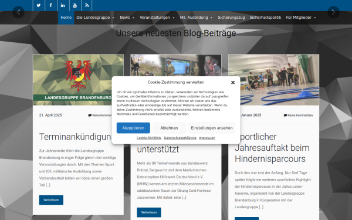Open the Hindernisparcours gym photo thumbnail
Screen dimensions: 352x220
pyautogui.click(x=273, y=80)
